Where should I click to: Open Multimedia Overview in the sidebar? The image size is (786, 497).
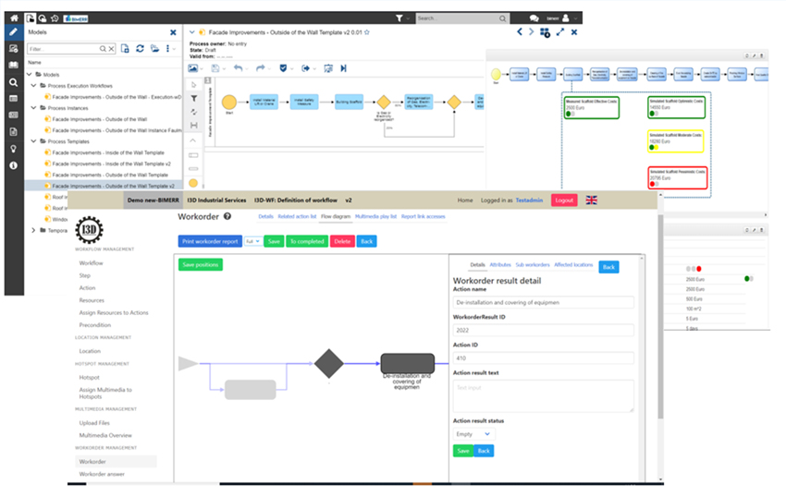pyautogui.click(x=105, y=435)
